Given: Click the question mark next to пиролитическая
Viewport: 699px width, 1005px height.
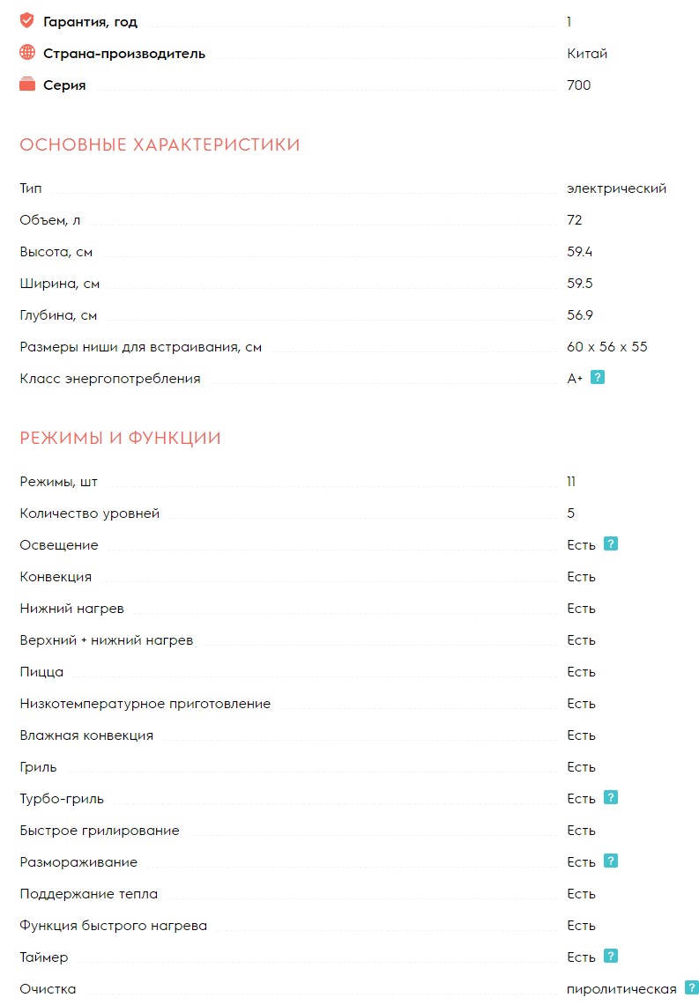Looking at the screenshot, I should pyautogui.click(x=691, y=987).
